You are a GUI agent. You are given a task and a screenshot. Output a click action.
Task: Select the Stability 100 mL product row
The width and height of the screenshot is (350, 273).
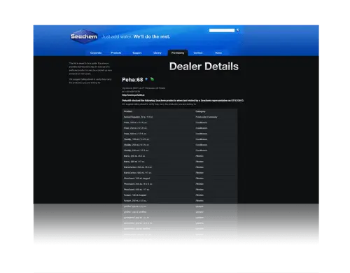(180, 139)
